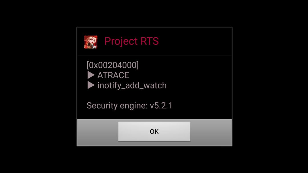Viewport: 308px width, 173px height.
Task: Click the black backdrop right of the dialog
Action: (270, 86)
